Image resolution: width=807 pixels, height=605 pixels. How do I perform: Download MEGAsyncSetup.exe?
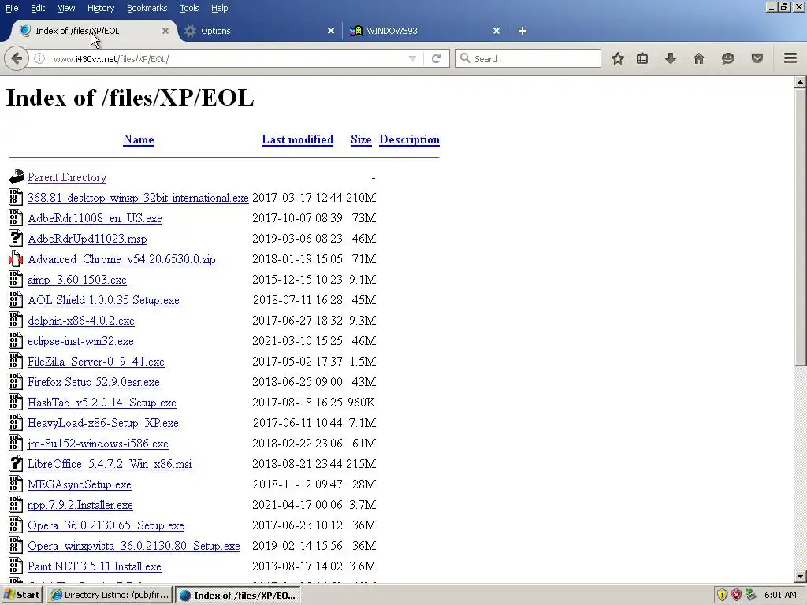pos(80,484)
